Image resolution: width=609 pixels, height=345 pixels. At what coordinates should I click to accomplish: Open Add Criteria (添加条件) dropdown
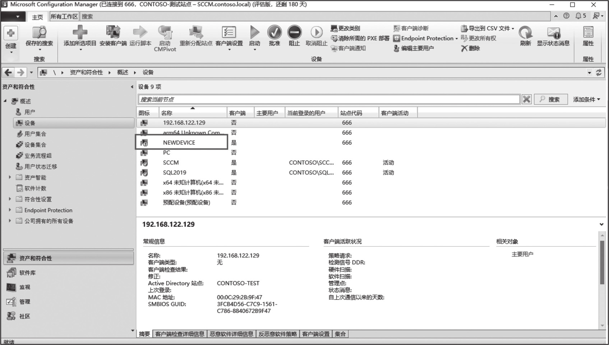tap(586, 99)
